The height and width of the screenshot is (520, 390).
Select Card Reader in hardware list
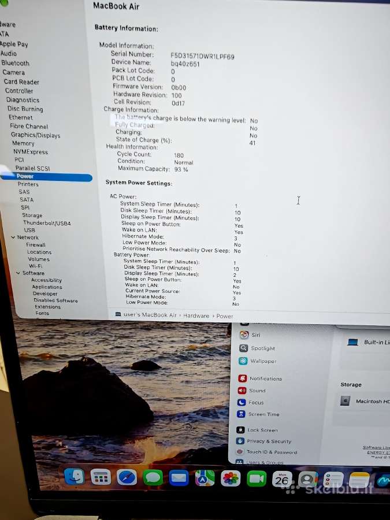pos(21,81)
